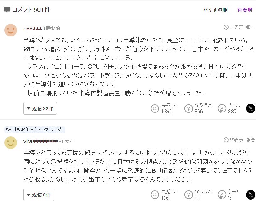Click 共感した smiley with 108 count
This screenshot has width=256, height=203.
click(155, 195)
